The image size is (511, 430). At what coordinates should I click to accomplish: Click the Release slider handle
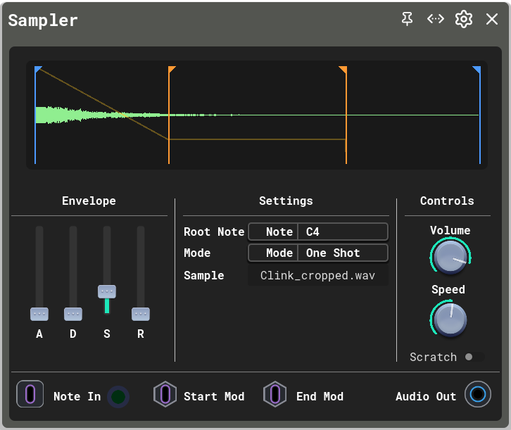click(141, 314)
